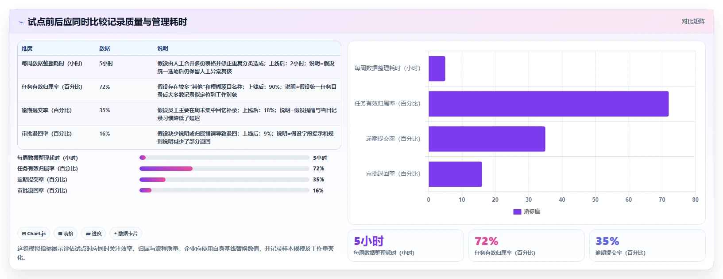The width and height of the screenshot is (723, 279).
Task: Click the 逾期提交率 bar in the chart
Action: (487, 139)
